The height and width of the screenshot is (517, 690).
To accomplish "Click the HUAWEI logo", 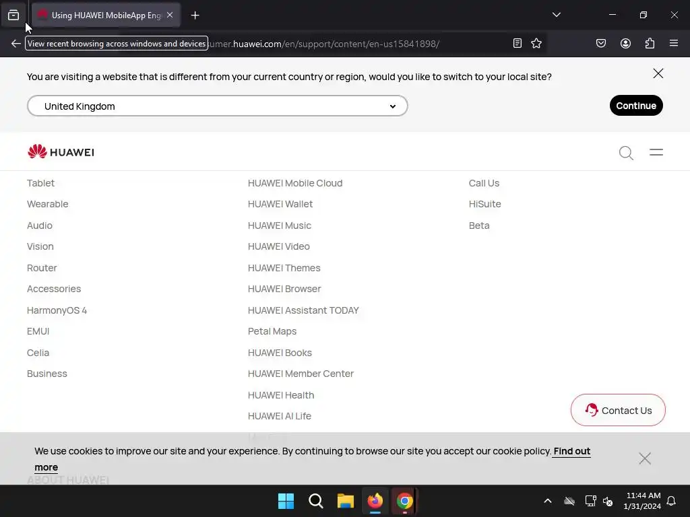I will [x=61, y=151].
